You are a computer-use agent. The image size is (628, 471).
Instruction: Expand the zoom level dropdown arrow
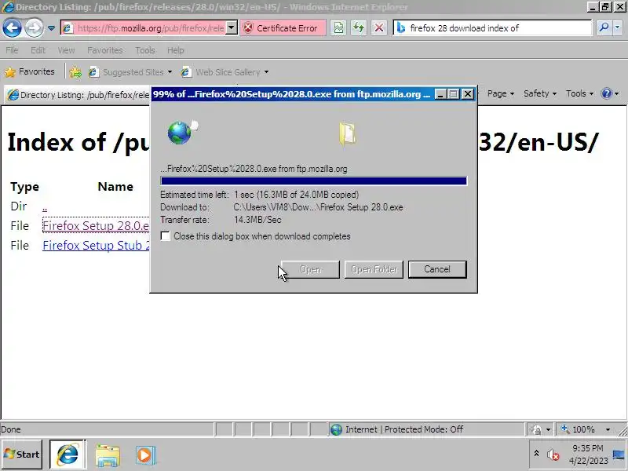pyautogui.click(x=608, y=429)
